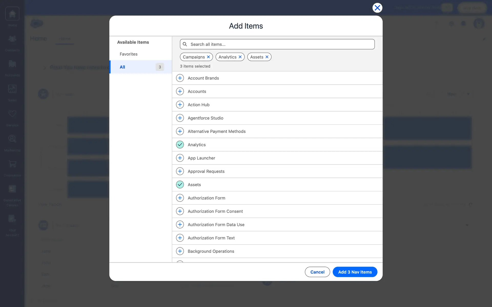The height and width of the screenshot is (307, 492).
Task: Add Account Brands using its plus icon
Action: click(x=180, y=78)
